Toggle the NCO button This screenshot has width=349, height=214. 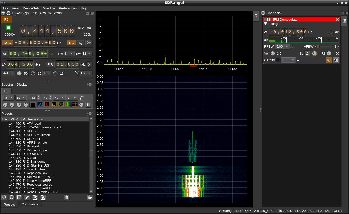click(x=7, y=43)
